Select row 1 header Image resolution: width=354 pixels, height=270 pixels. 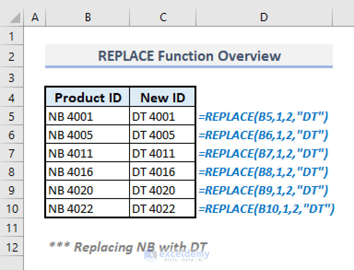coord(12,36)
